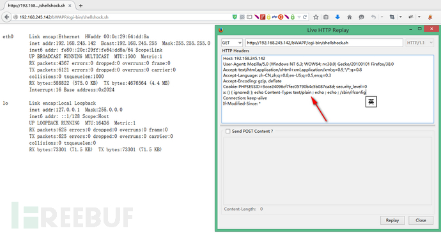
Task: Click the yellow padlock icon in address bar
Action: coord(268,17)
